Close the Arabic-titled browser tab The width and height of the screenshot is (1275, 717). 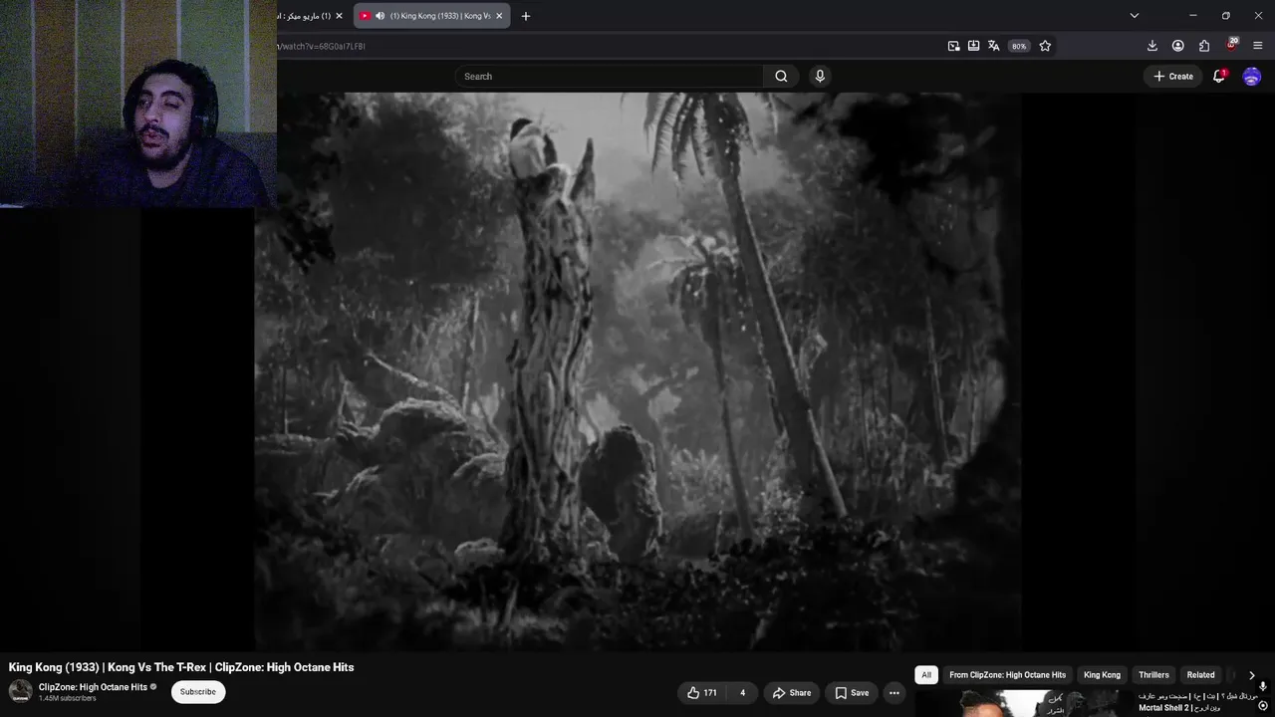point(339,16)
